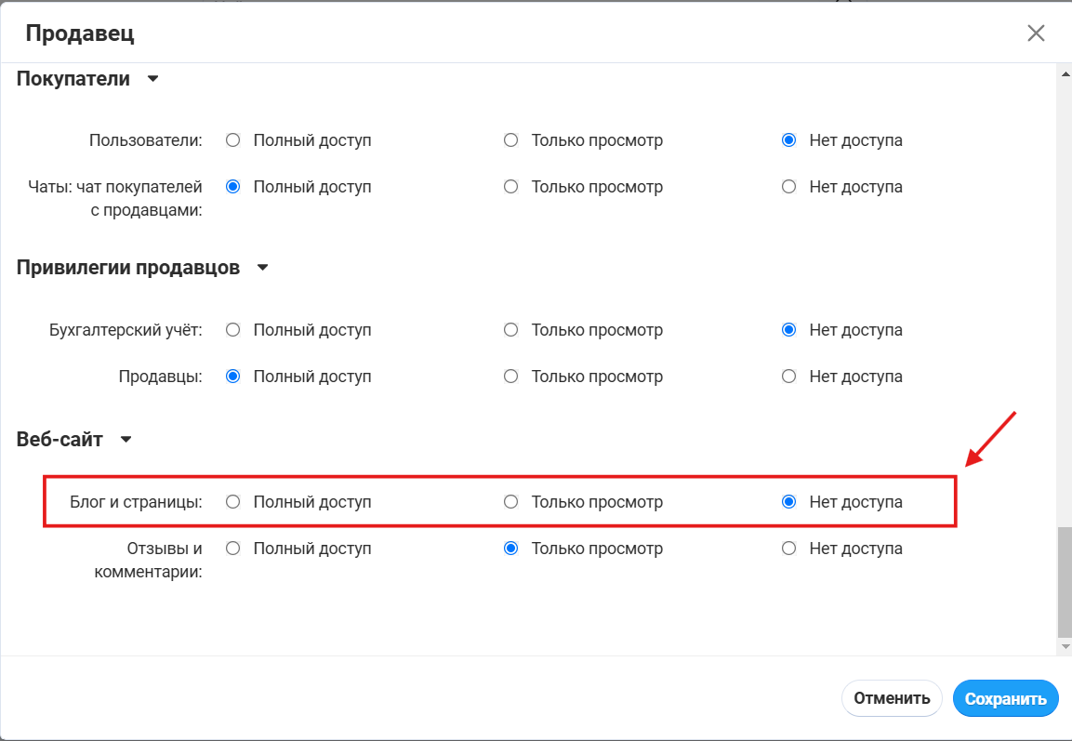
Task: Click the Пользователи row label
Action: click(146, 140)
